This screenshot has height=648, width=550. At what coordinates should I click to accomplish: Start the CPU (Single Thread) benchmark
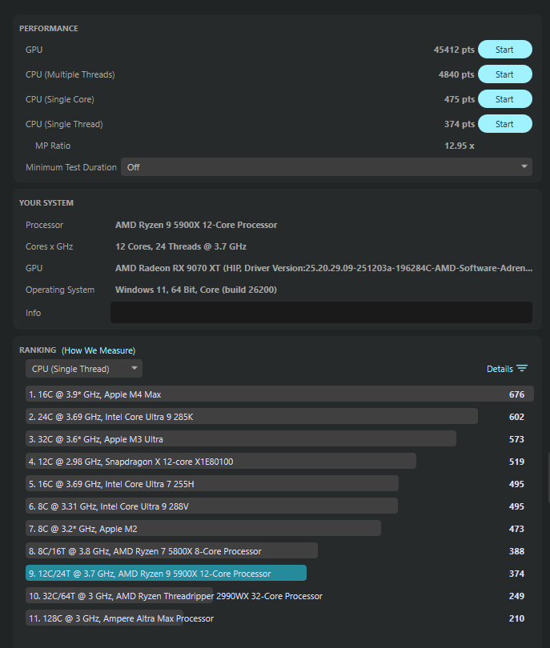tap(505, 124)
